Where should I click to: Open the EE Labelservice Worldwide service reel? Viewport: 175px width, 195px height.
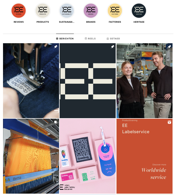coord(144,156)
